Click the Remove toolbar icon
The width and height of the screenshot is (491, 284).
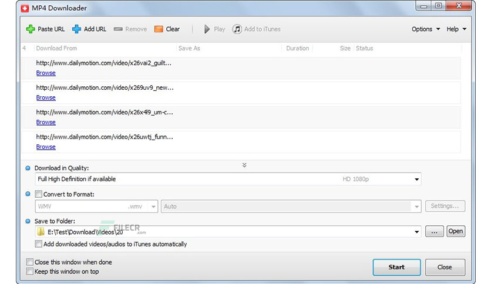tap(118, 29)
